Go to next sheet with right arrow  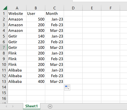pos(13,106)
